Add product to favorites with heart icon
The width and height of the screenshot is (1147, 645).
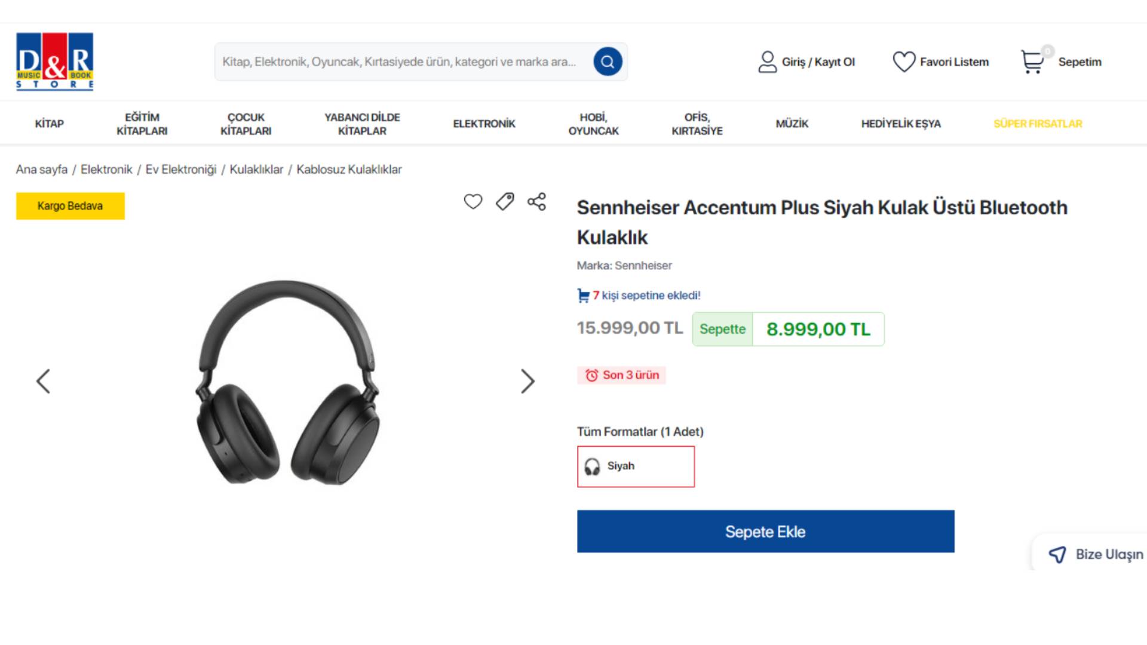[x=473, y=202]
